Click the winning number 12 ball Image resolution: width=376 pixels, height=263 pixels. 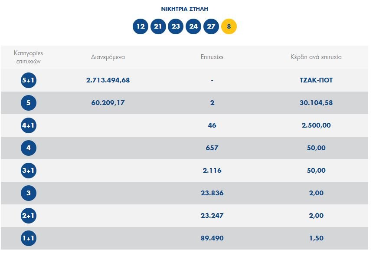(141, 27)
